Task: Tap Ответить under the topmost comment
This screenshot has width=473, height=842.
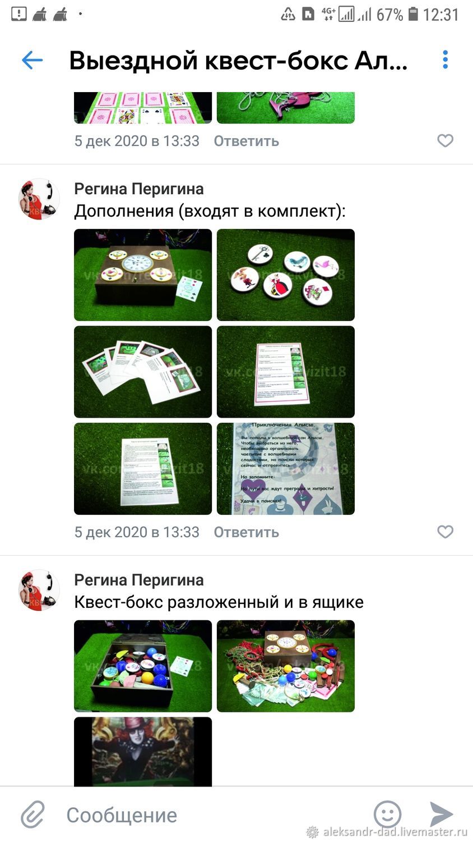Action: [x=246, y=141]
